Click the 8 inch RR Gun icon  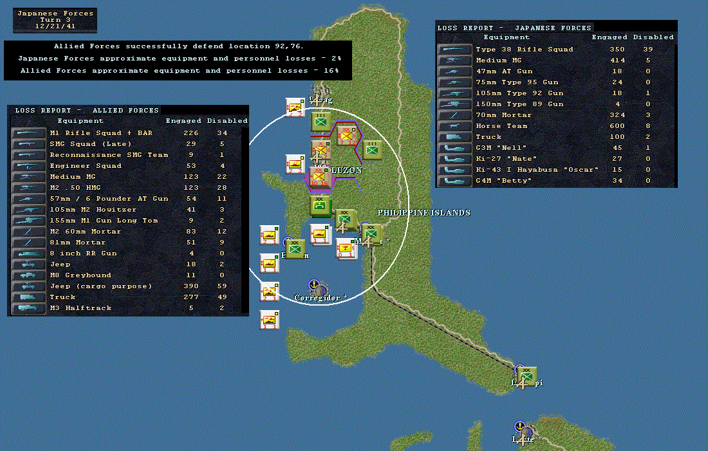(x=28, y=253)
